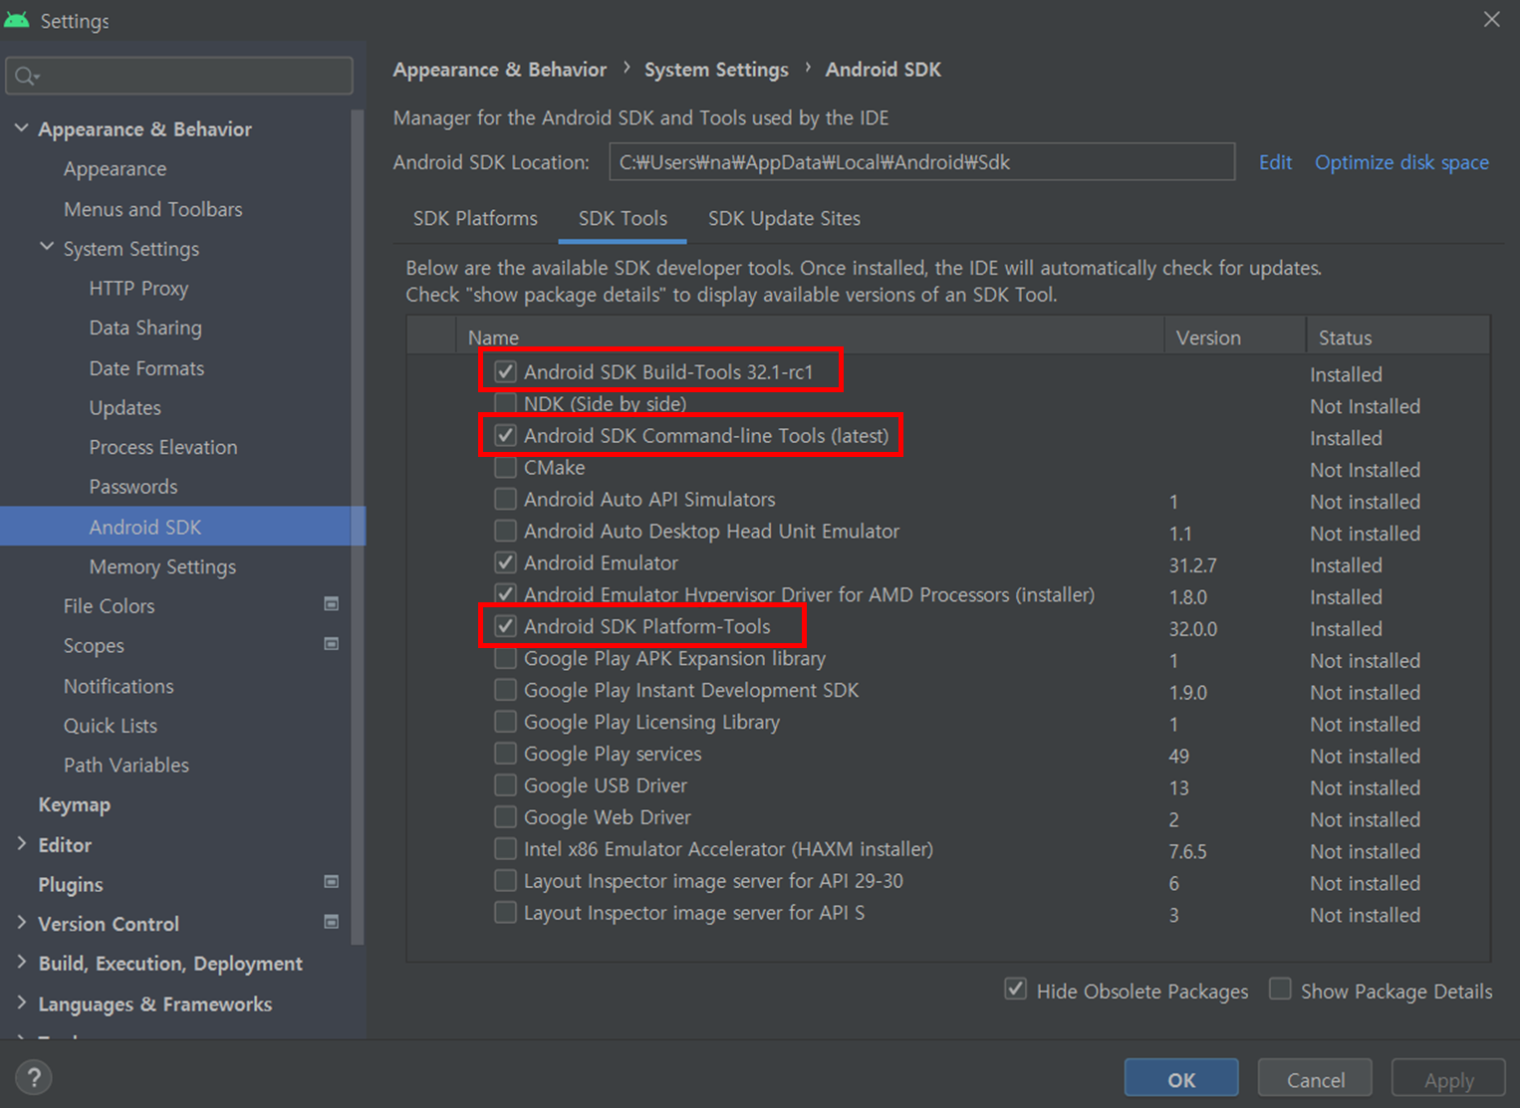Enable Android Auto API Simulators checkbox

point(506,499)
